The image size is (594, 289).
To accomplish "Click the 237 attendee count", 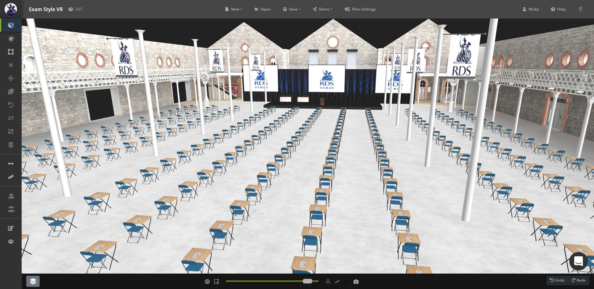I will (75, 9).
